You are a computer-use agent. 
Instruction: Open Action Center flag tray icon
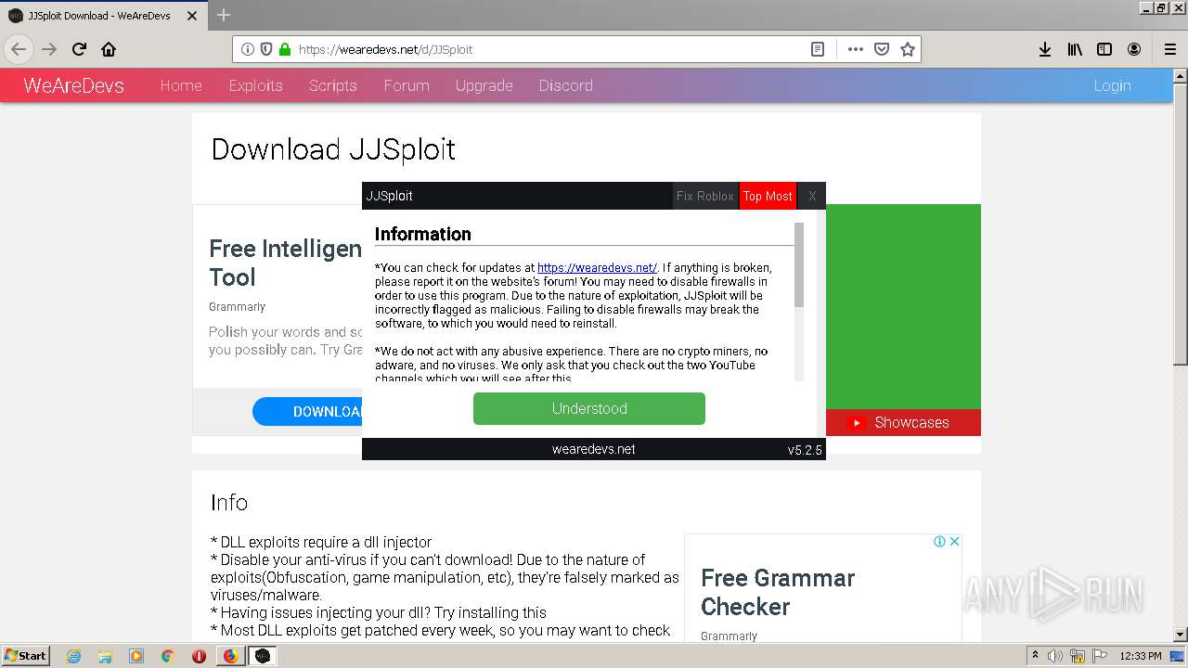[1099, 656]
